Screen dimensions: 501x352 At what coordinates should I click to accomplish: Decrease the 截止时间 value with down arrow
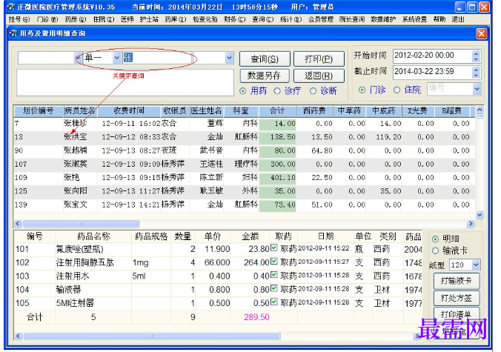click(476, 76)
